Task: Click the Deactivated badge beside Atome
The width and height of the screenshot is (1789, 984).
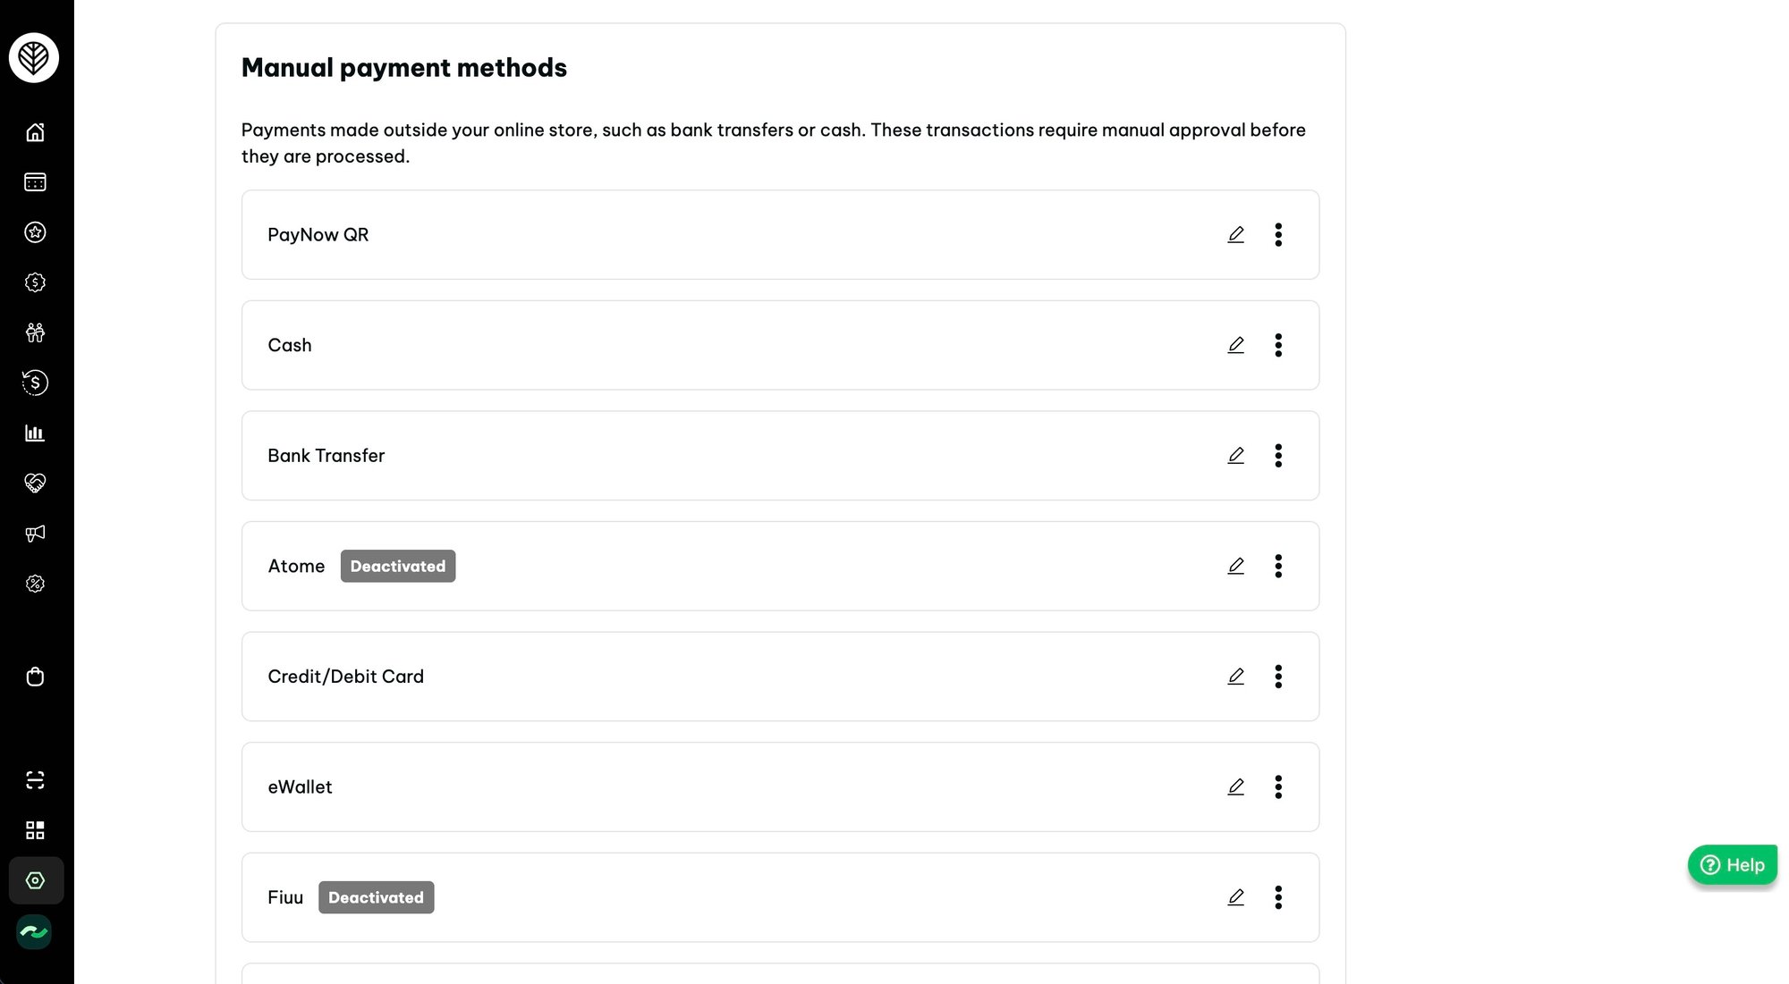Action: coord(398,566)
